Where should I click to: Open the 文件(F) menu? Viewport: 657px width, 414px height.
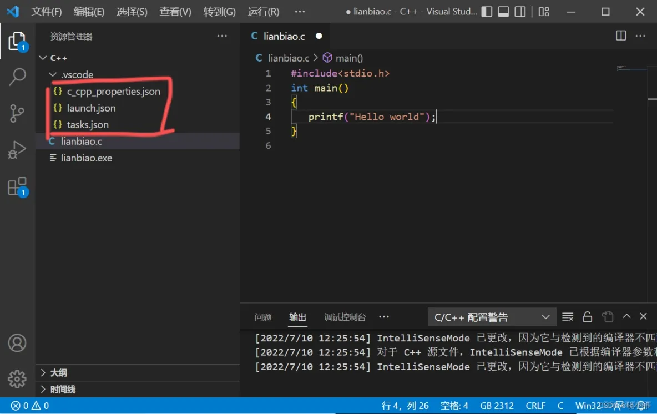tap(47, 12)
